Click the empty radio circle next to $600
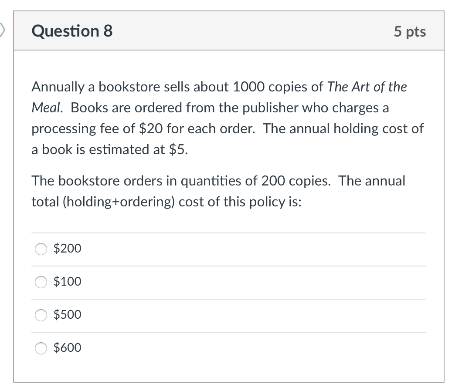 click(41, 348)
